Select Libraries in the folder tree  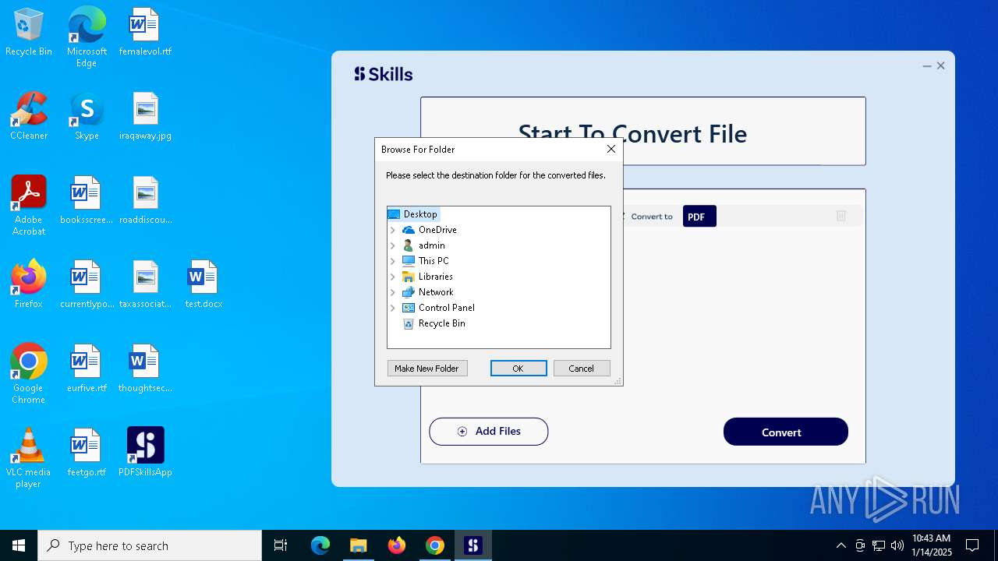(427, 277)
